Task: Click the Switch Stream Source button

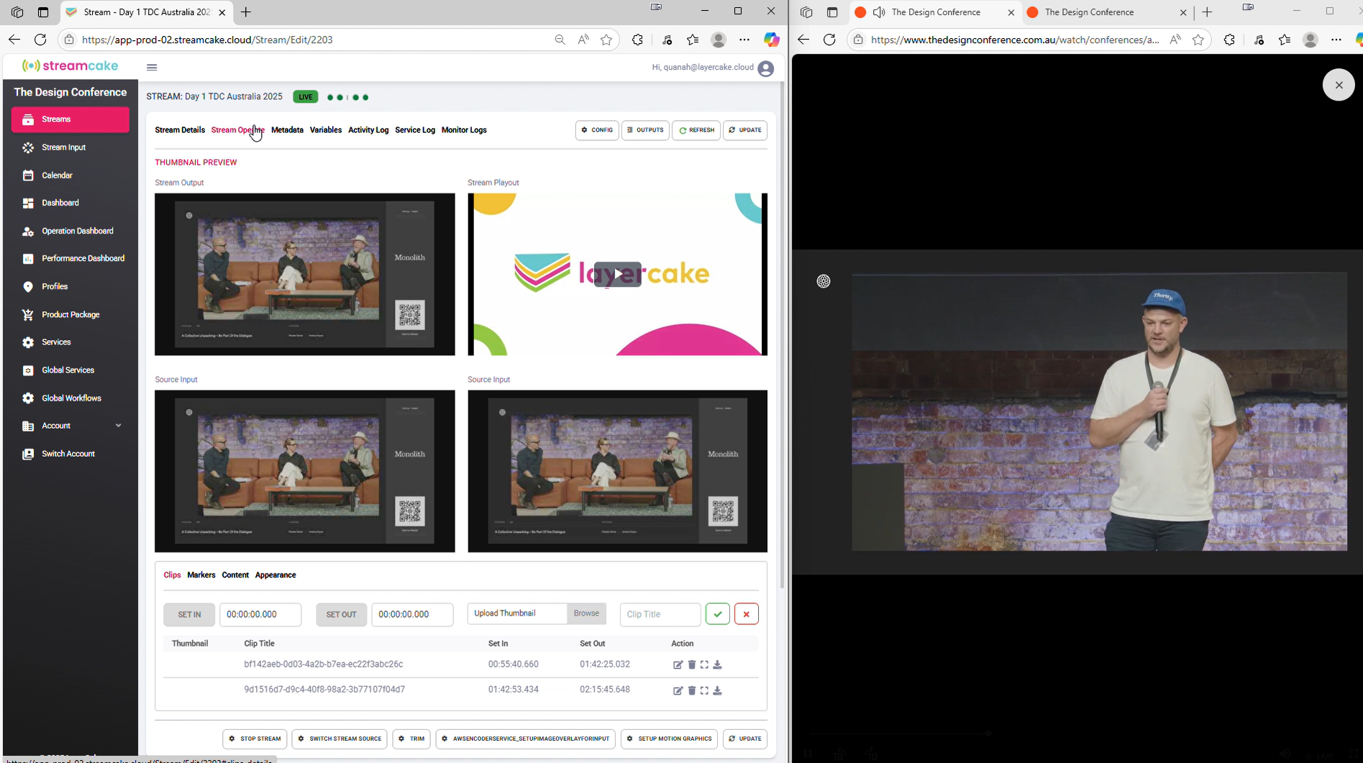Action: [x=339, y=739]
